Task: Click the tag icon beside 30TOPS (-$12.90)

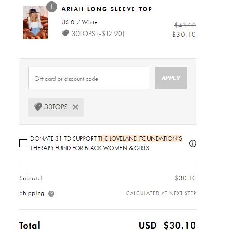Action: pos(65,33)
